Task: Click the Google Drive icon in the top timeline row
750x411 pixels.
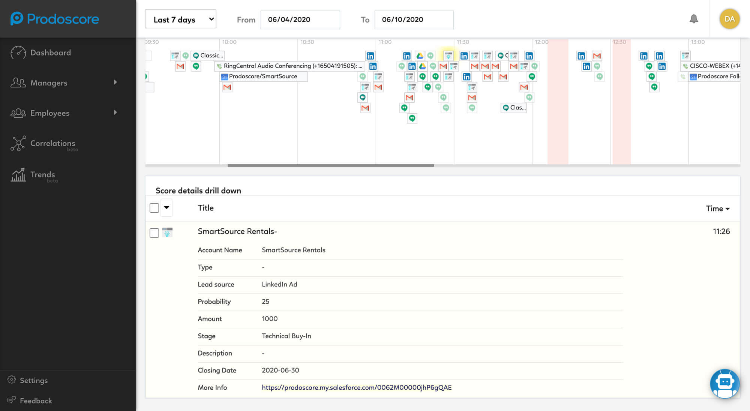Action: coord(420,56)
